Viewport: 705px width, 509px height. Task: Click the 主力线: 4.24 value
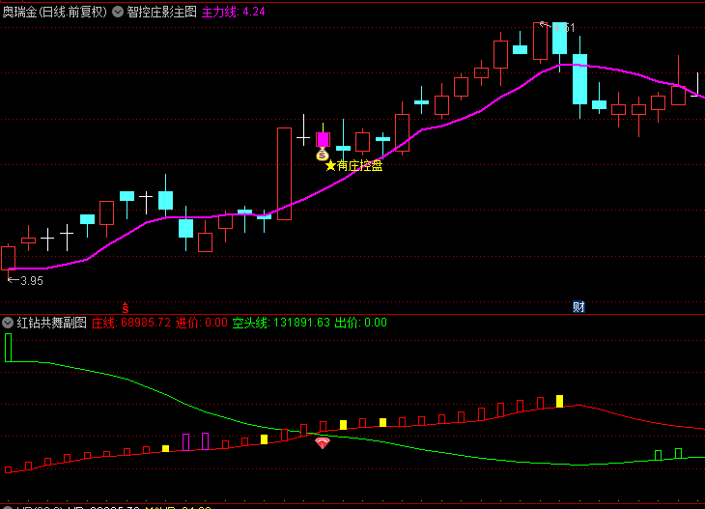pos(234,12)
